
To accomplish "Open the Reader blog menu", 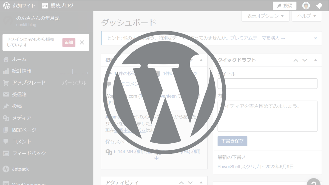I will [x=58, y=5].
